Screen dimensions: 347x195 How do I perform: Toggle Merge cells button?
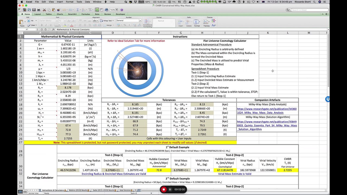[108, 25]
